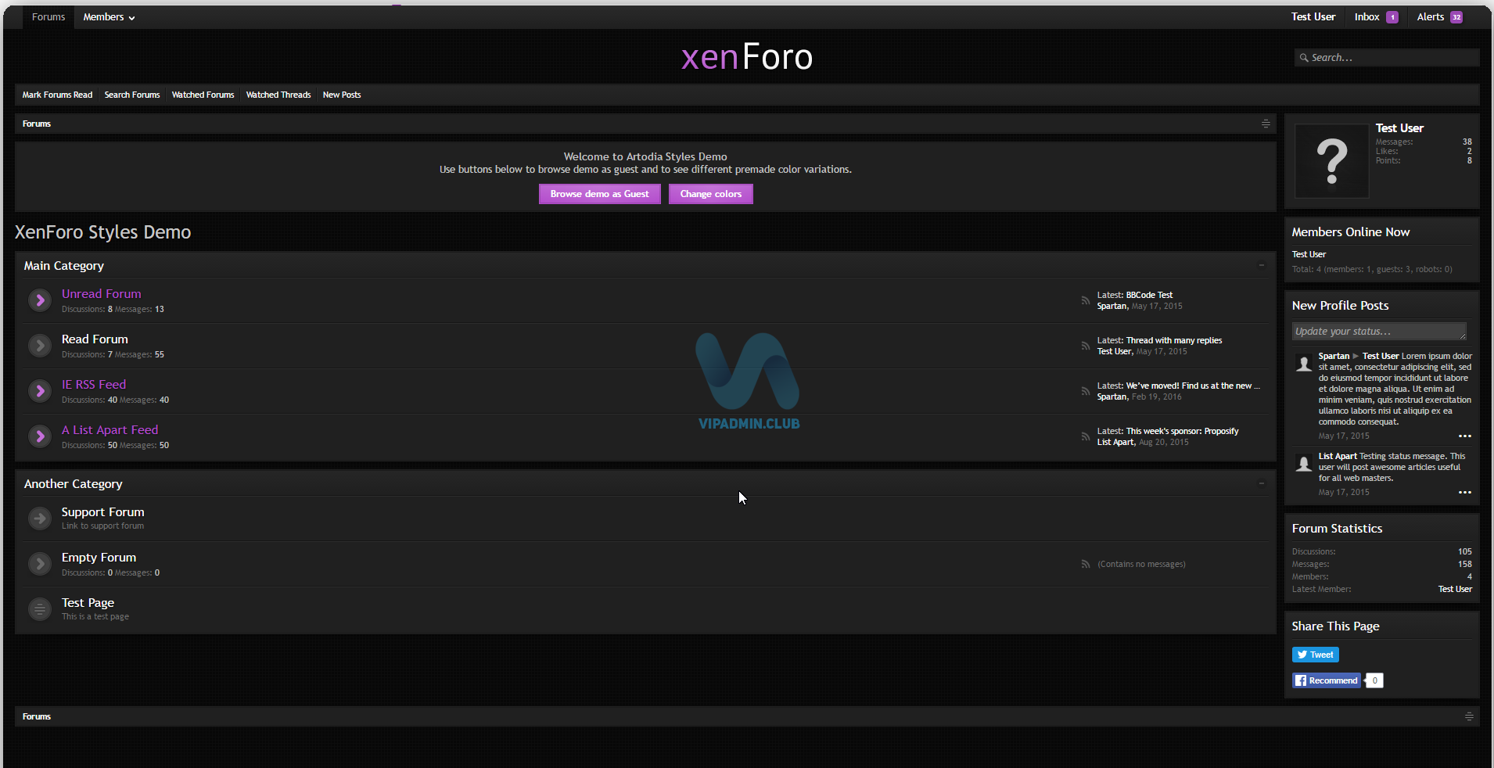The image size is (1494, 768).
Task: Click the Facebook Recommend button
Action: [x=1327, y=680]
